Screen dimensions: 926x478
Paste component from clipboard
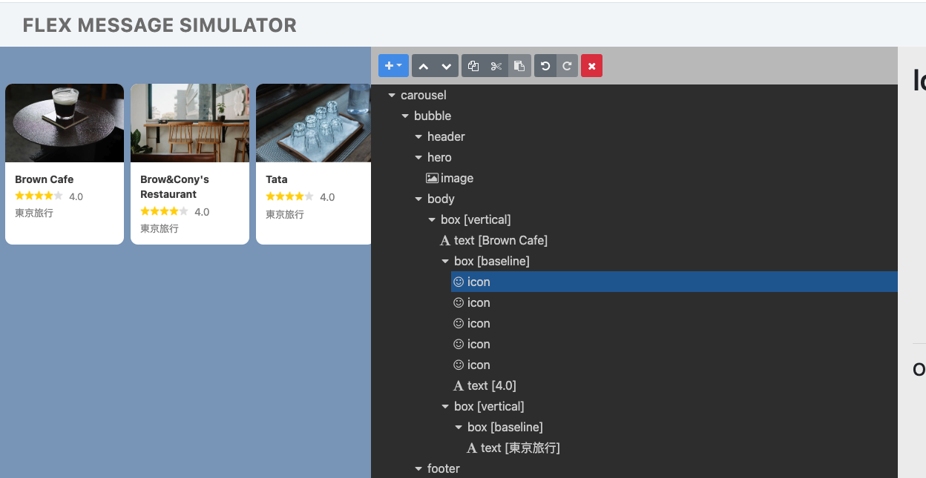point(519,66)
